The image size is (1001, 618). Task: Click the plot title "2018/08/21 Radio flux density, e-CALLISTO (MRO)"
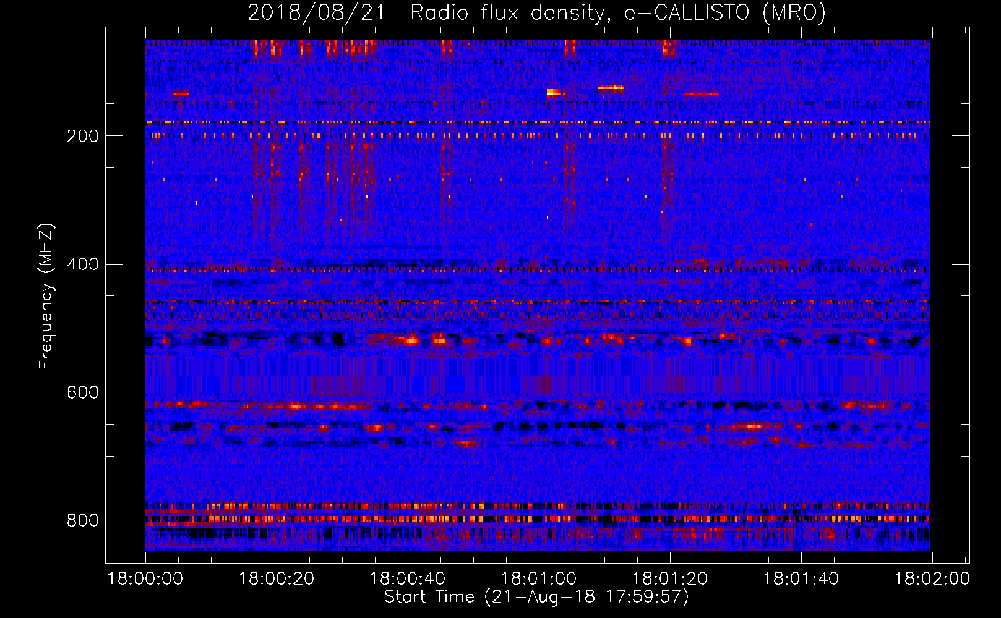536,13
